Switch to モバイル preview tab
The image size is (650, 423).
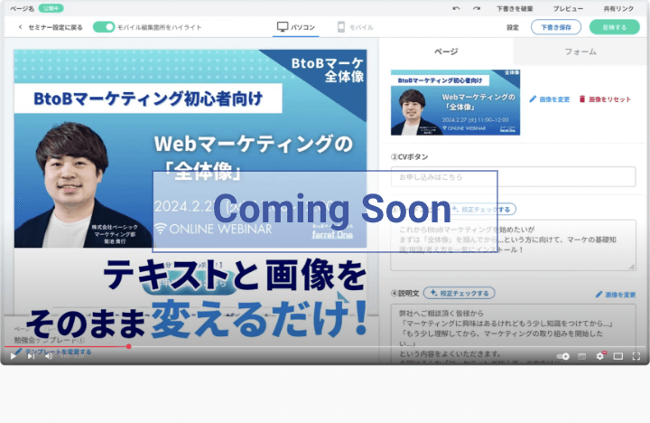355,27
